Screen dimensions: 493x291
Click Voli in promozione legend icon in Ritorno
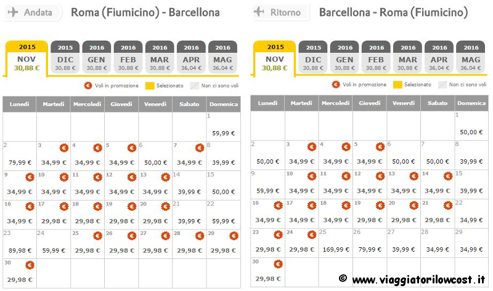pyautogui.click(x=336, y=84)
